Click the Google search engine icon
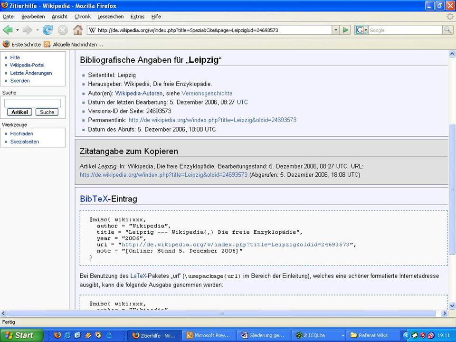 [x=360, y=30]
